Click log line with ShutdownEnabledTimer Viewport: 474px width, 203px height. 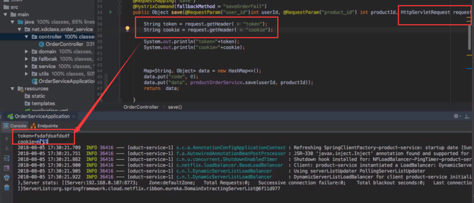[x=245, y=159]
